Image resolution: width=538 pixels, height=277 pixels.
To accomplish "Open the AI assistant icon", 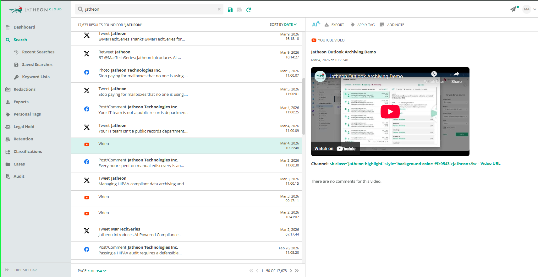I will (316, 24).
